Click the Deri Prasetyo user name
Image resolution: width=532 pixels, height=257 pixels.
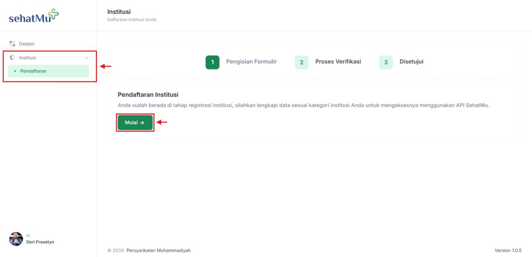point(40,242)
